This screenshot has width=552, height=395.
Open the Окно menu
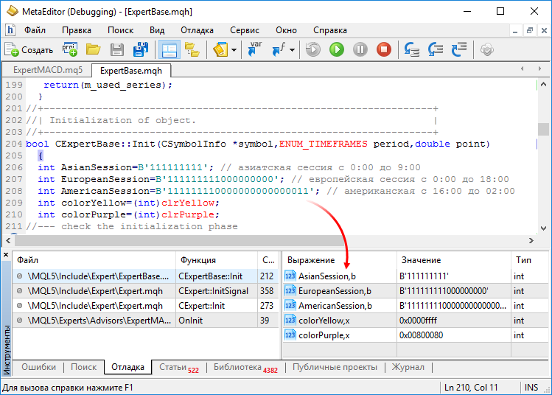coord(286,30)
